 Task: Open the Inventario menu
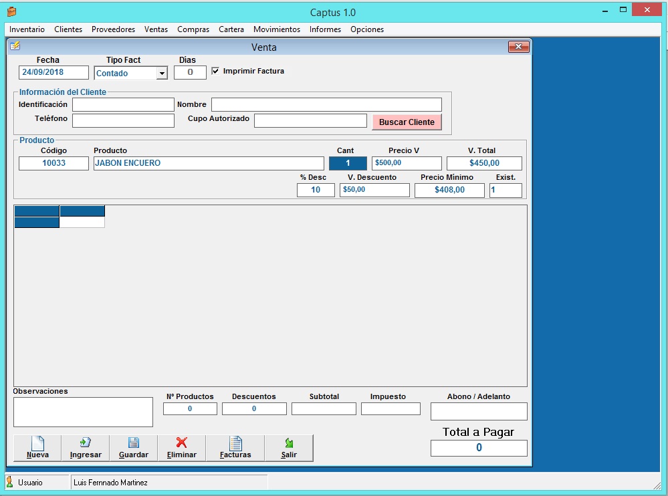click(x=27, y=29)
